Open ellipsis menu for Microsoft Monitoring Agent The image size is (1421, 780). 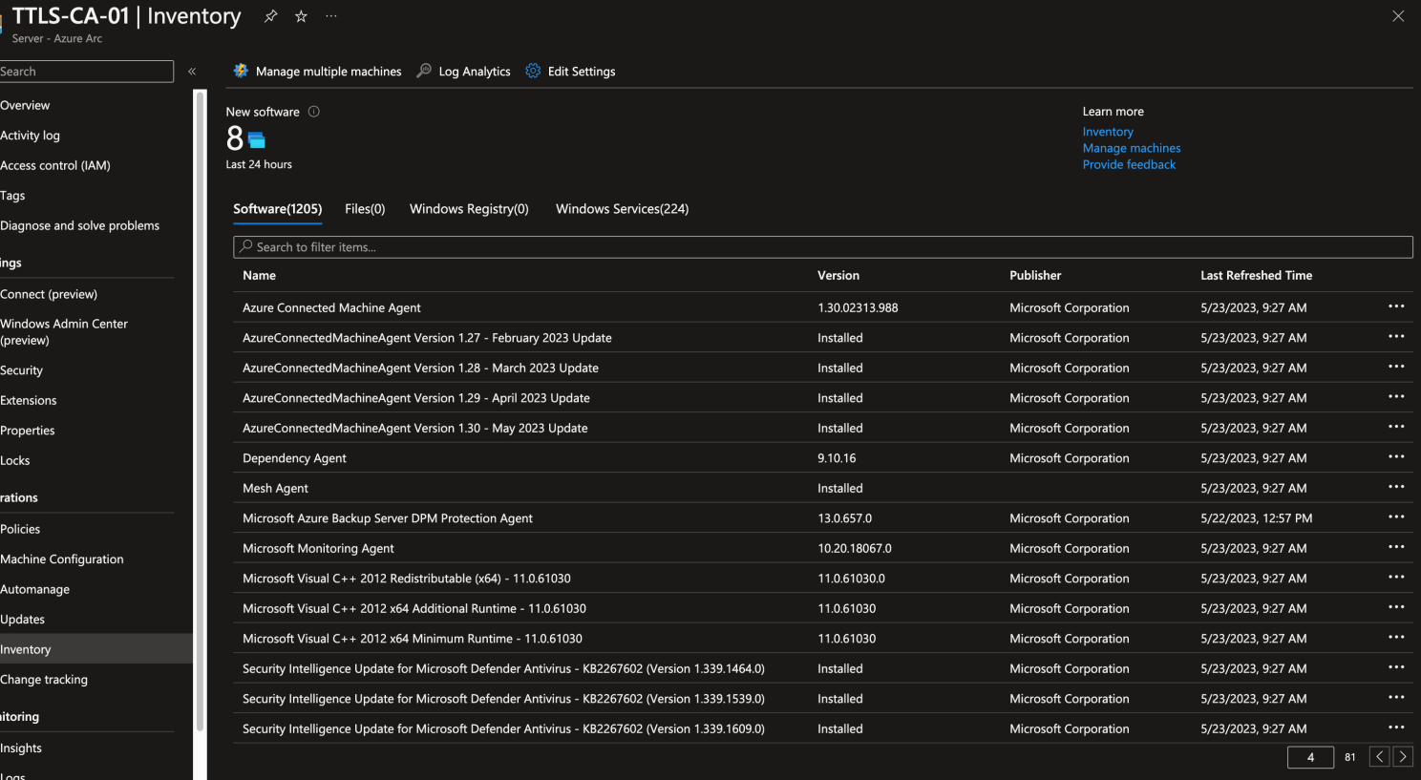coord(1396,547)
